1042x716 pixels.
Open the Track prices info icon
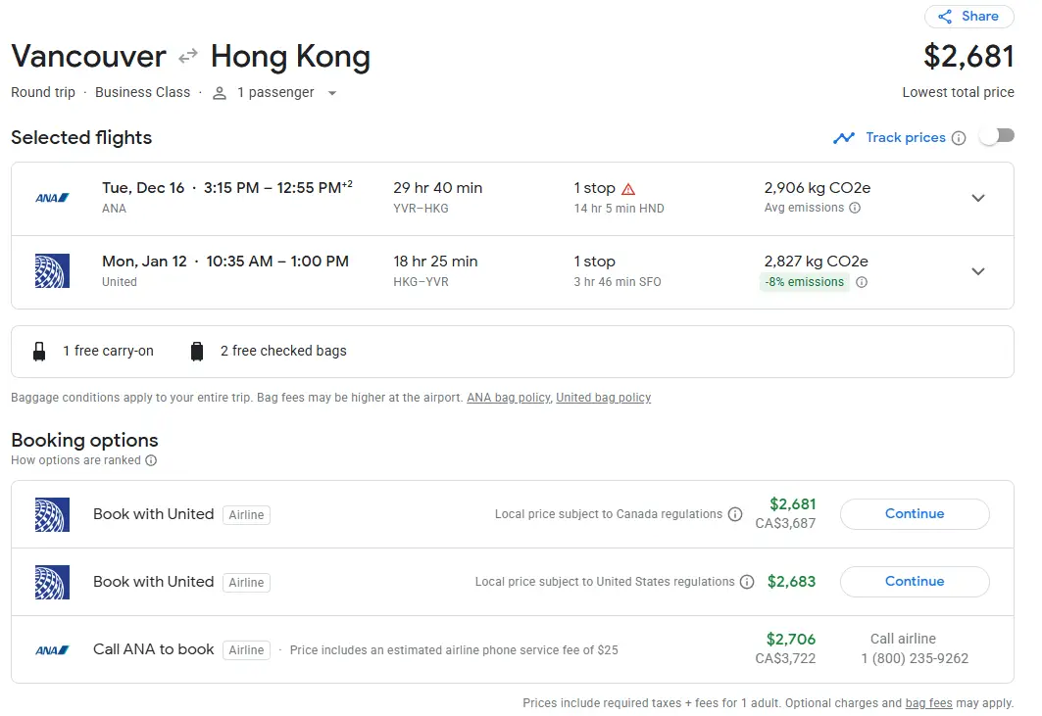(x=959, y=138)
